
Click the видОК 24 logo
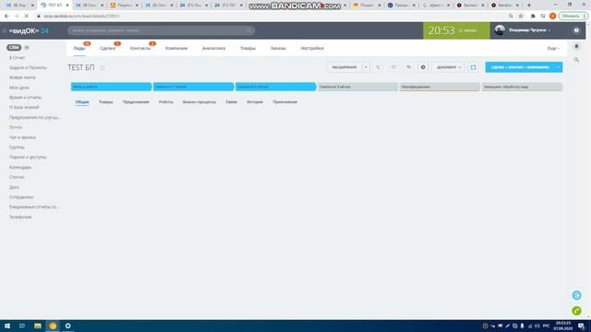[x=29, y=30]
